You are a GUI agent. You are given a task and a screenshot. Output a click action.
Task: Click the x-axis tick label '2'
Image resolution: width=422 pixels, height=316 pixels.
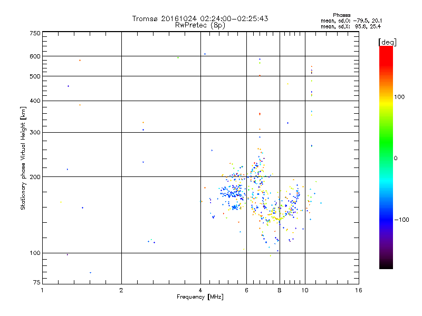coord(121,290)
